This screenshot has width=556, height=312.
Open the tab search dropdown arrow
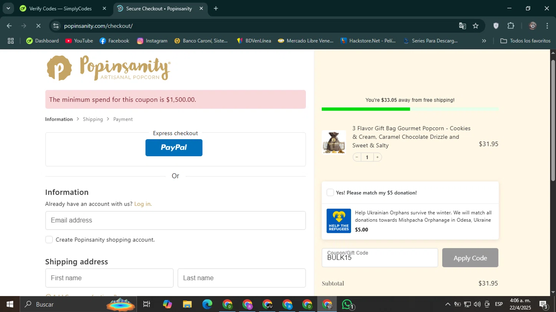pyautogui.click(x=8, y=8)
